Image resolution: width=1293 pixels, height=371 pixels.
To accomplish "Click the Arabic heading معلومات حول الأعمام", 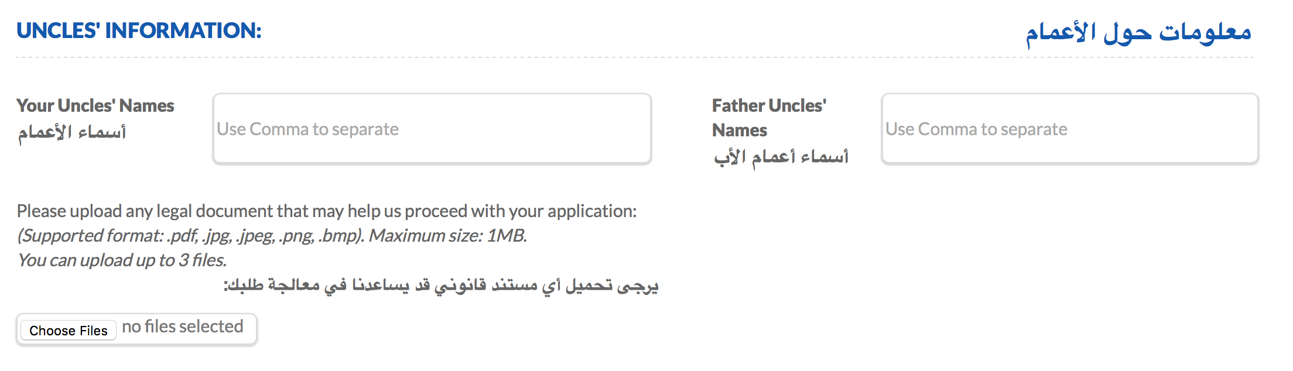I will (x=1138, y=33).
